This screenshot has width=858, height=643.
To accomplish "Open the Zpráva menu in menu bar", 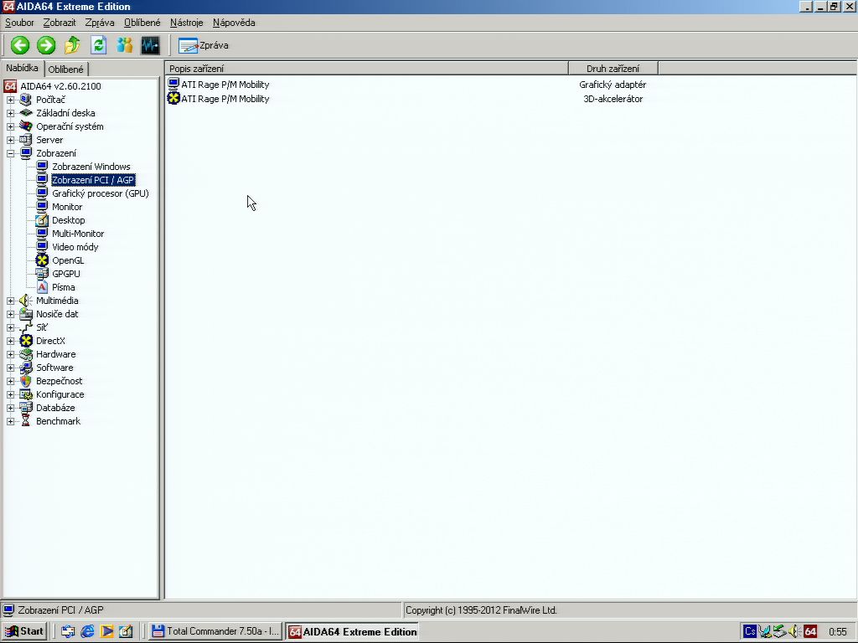I will point(100,23).
